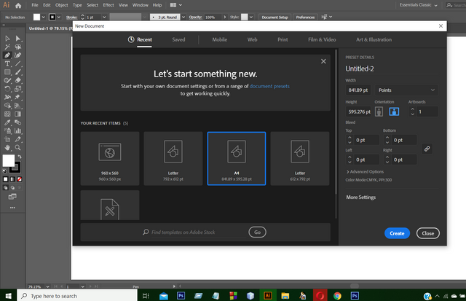Select the Scale tool
This screenshot has height=301, width=466.
[x=17, y=89]
